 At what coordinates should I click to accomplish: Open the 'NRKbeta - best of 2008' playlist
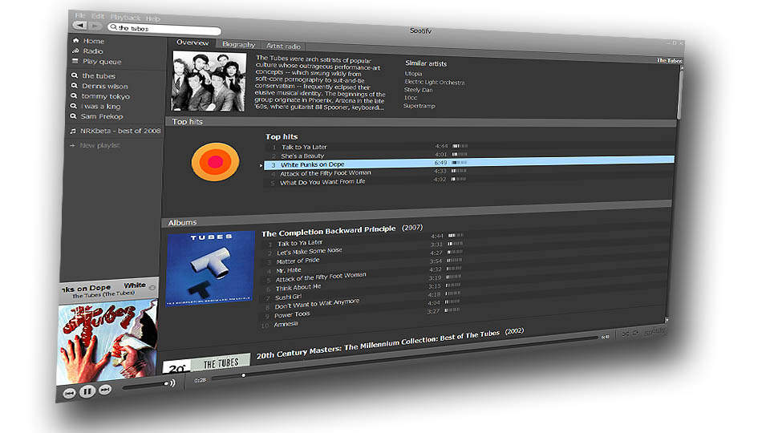point(120,131)
